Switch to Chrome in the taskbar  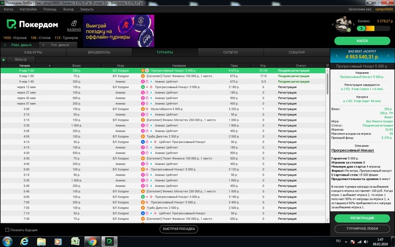click(x=92, y=242)
